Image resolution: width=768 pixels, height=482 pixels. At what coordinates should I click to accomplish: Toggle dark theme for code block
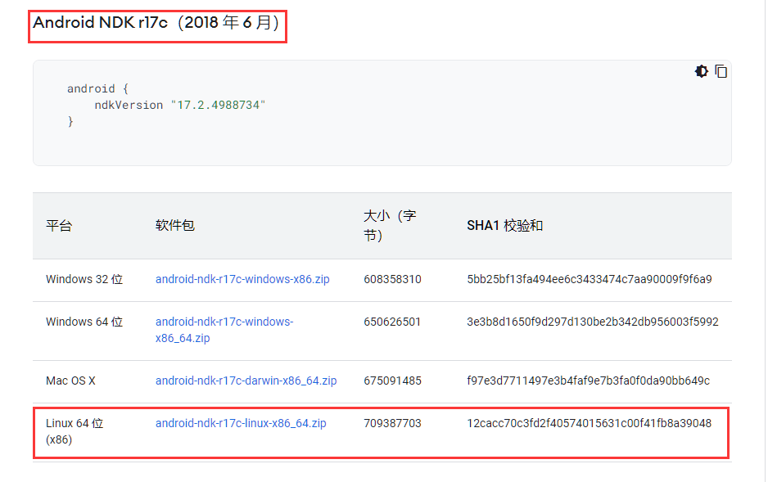702,71
